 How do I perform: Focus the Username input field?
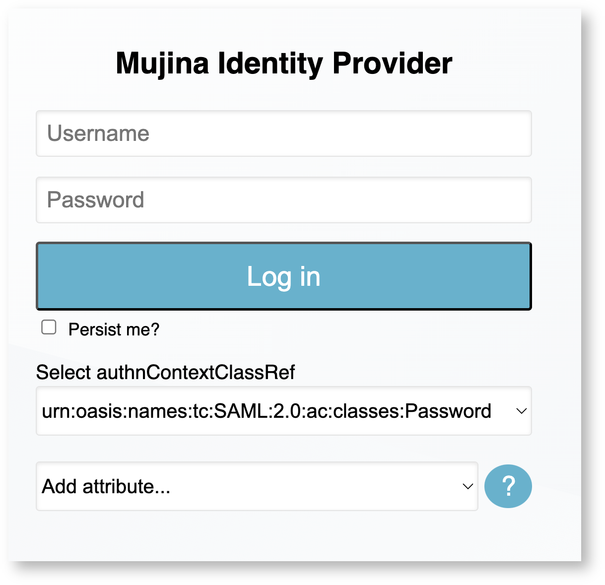(283, 133)
